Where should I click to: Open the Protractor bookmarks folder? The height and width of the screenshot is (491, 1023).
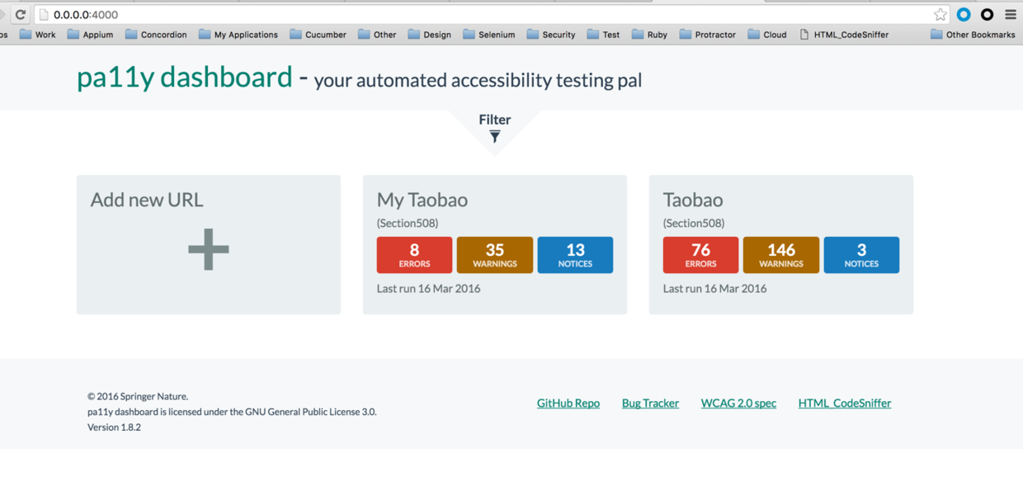click(x=707, y=35)
